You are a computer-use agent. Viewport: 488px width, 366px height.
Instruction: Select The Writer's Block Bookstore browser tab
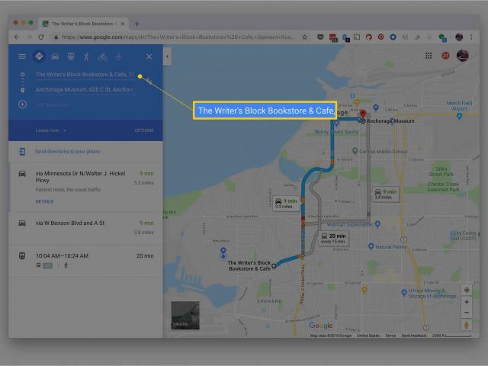pos(83,24)
